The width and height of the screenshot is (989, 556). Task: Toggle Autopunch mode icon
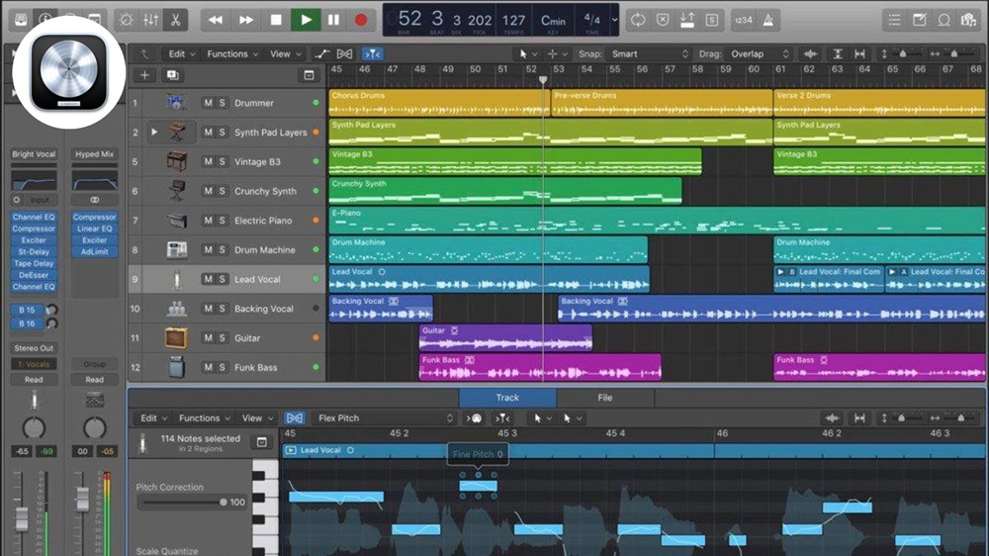687,20
